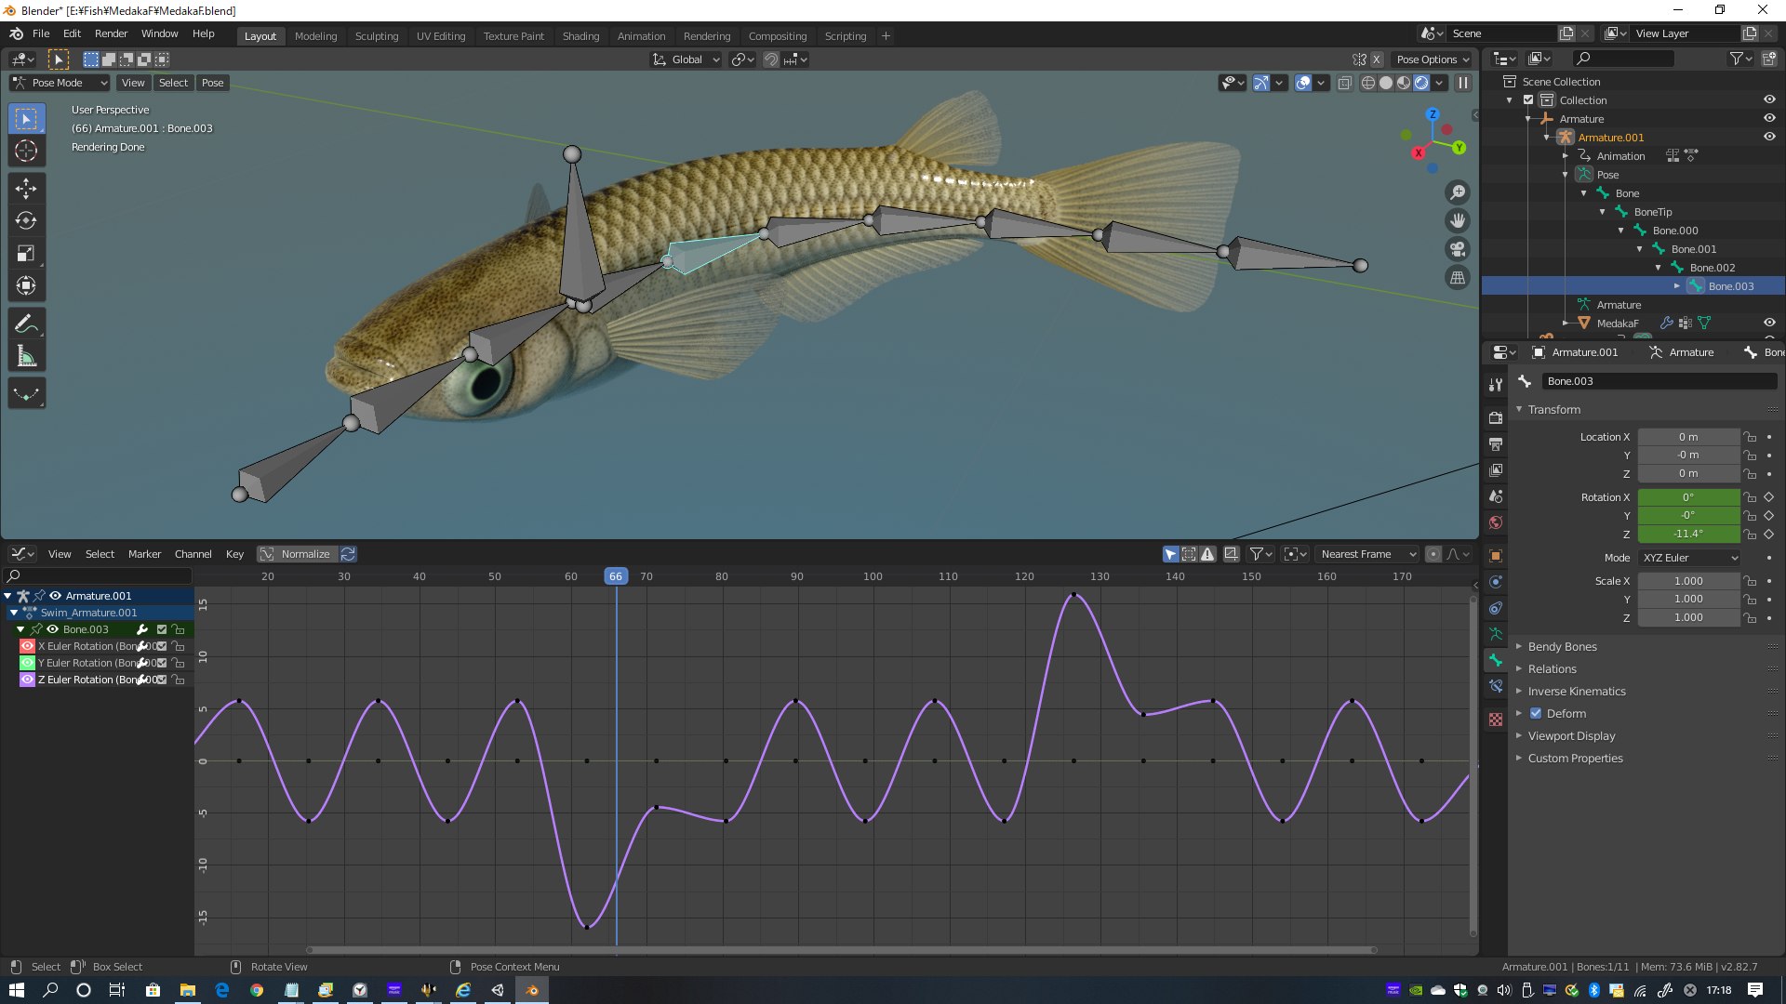Select the Measure tool
Viewport: 1786px width, 1004px height.
point(26,357)
